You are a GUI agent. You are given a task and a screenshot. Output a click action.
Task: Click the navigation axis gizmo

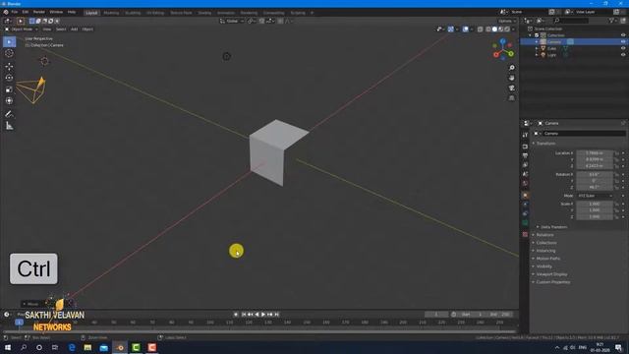[x=503, y=49]
